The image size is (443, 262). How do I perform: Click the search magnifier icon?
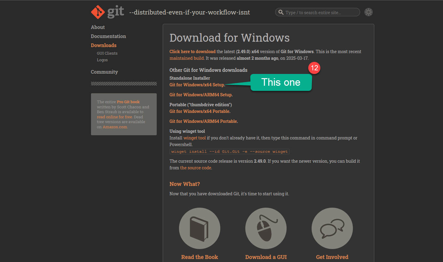point(281,12)
